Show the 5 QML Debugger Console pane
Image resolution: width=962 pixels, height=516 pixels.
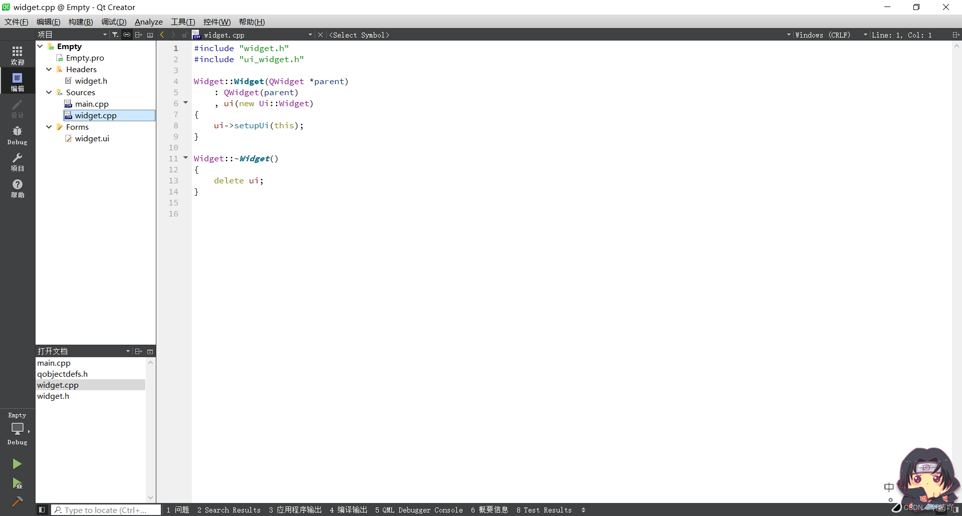pyautogui.click(x=419, y=510)
